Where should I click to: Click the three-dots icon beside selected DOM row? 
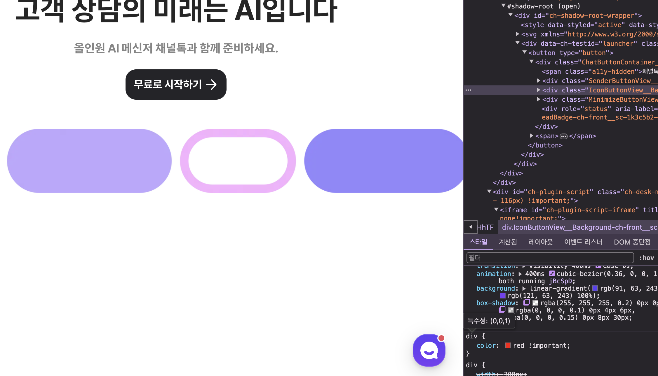pos(468,90)
